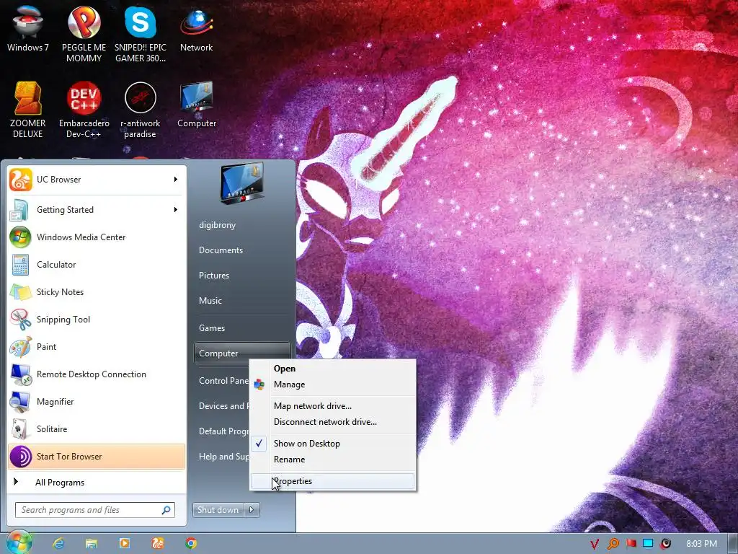Open Default Programs link
This screenshot has width=738, height=554.
(x=223, y=431)
